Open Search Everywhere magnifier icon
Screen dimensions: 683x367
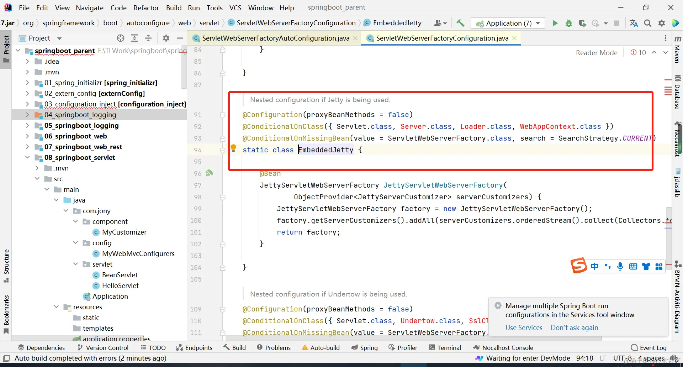(x=648, y=23)
